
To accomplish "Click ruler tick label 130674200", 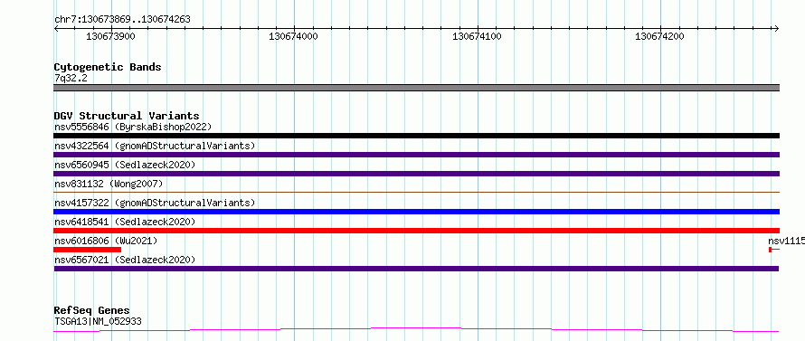I will (660, 36).
